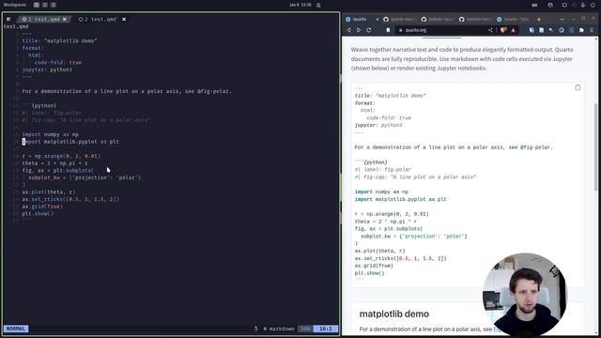601x338 pixels.
Task: Click 'plt.show()' in the browser code block
Action: pos(369,273)
